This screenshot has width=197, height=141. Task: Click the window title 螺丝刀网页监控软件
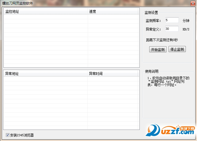coord(18,3)
